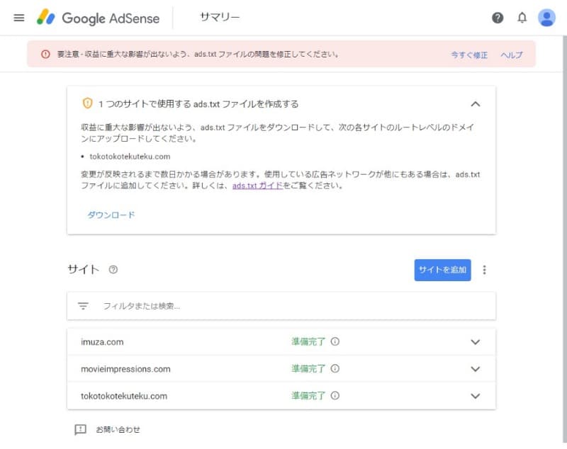Open the more options menu beside サイトを追加

484,270
